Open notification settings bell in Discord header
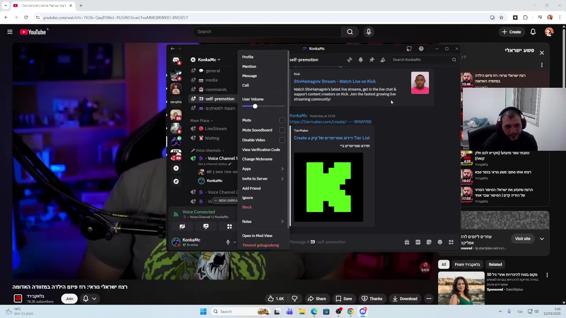The width and height of the screenshot is (566, 318). pyautogui.click(x=360, y=60)
